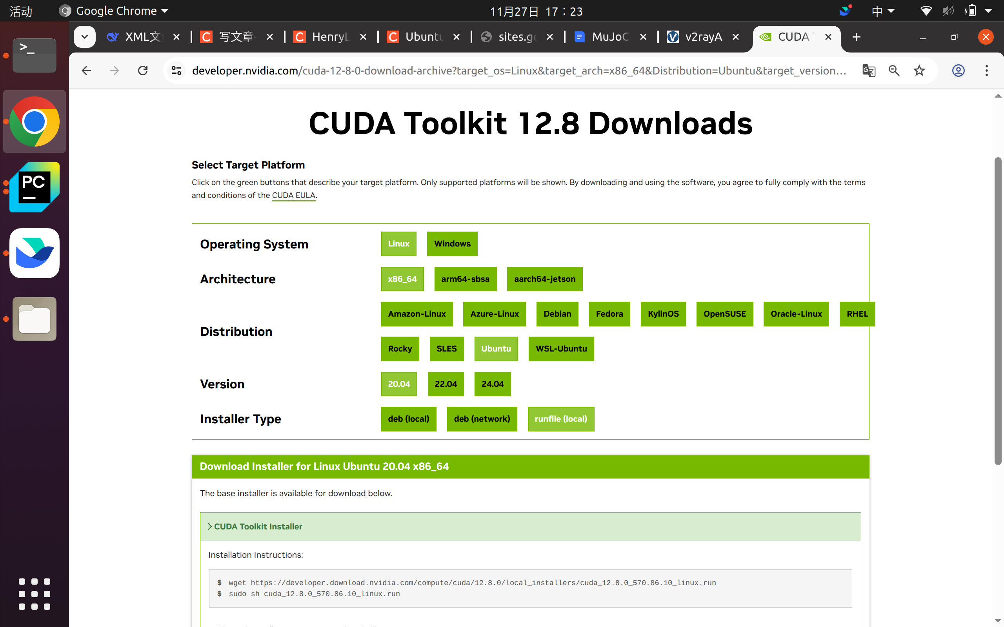The width and height of the screenshot is (1004, 627).
Task: Launch PyCharm from the dock
Action: 34,187
